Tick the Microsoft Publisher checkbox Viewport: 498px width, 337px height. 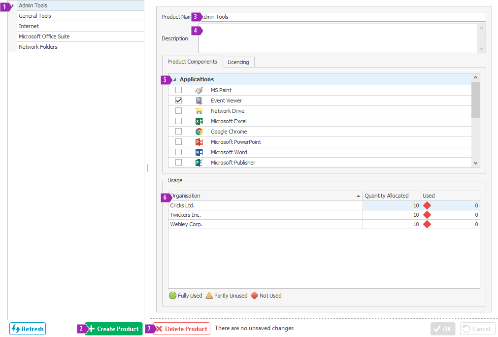178,163
